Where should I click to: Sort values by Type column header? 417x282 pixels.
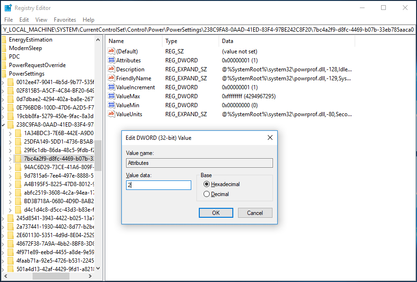tap(190, 41)
